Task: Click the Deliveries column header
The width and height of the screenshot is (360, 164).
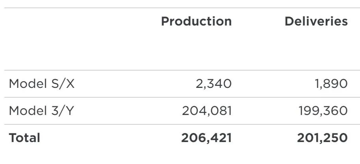Action: tap(316, 21)
